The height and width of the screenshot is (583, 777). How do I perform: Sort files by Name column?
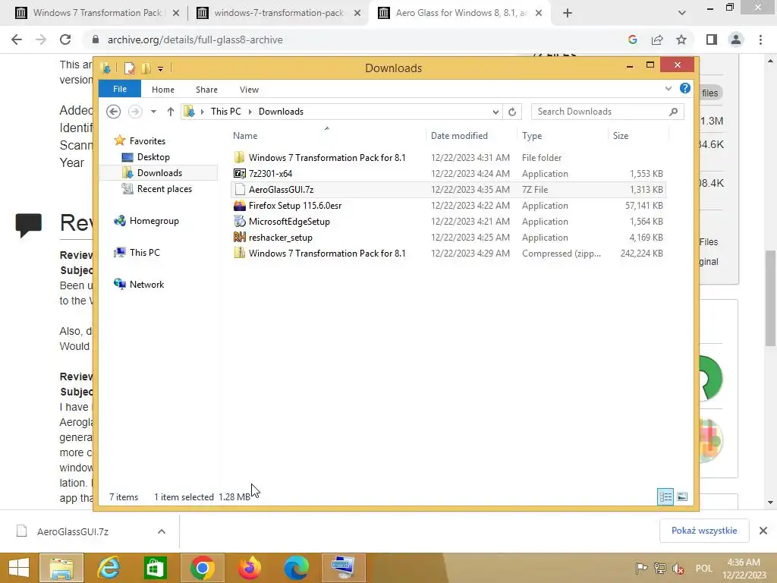tap(245, 136)
